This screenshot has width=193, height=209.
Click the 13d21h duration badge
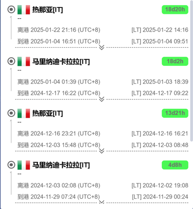[175, 113]
